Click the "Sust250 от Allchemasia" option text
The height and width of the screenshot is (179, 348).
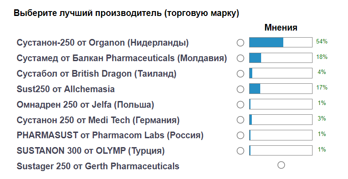tap(66, 89)
